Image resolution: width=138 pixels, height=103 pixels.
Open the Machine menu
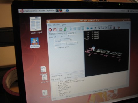[56, 25]
